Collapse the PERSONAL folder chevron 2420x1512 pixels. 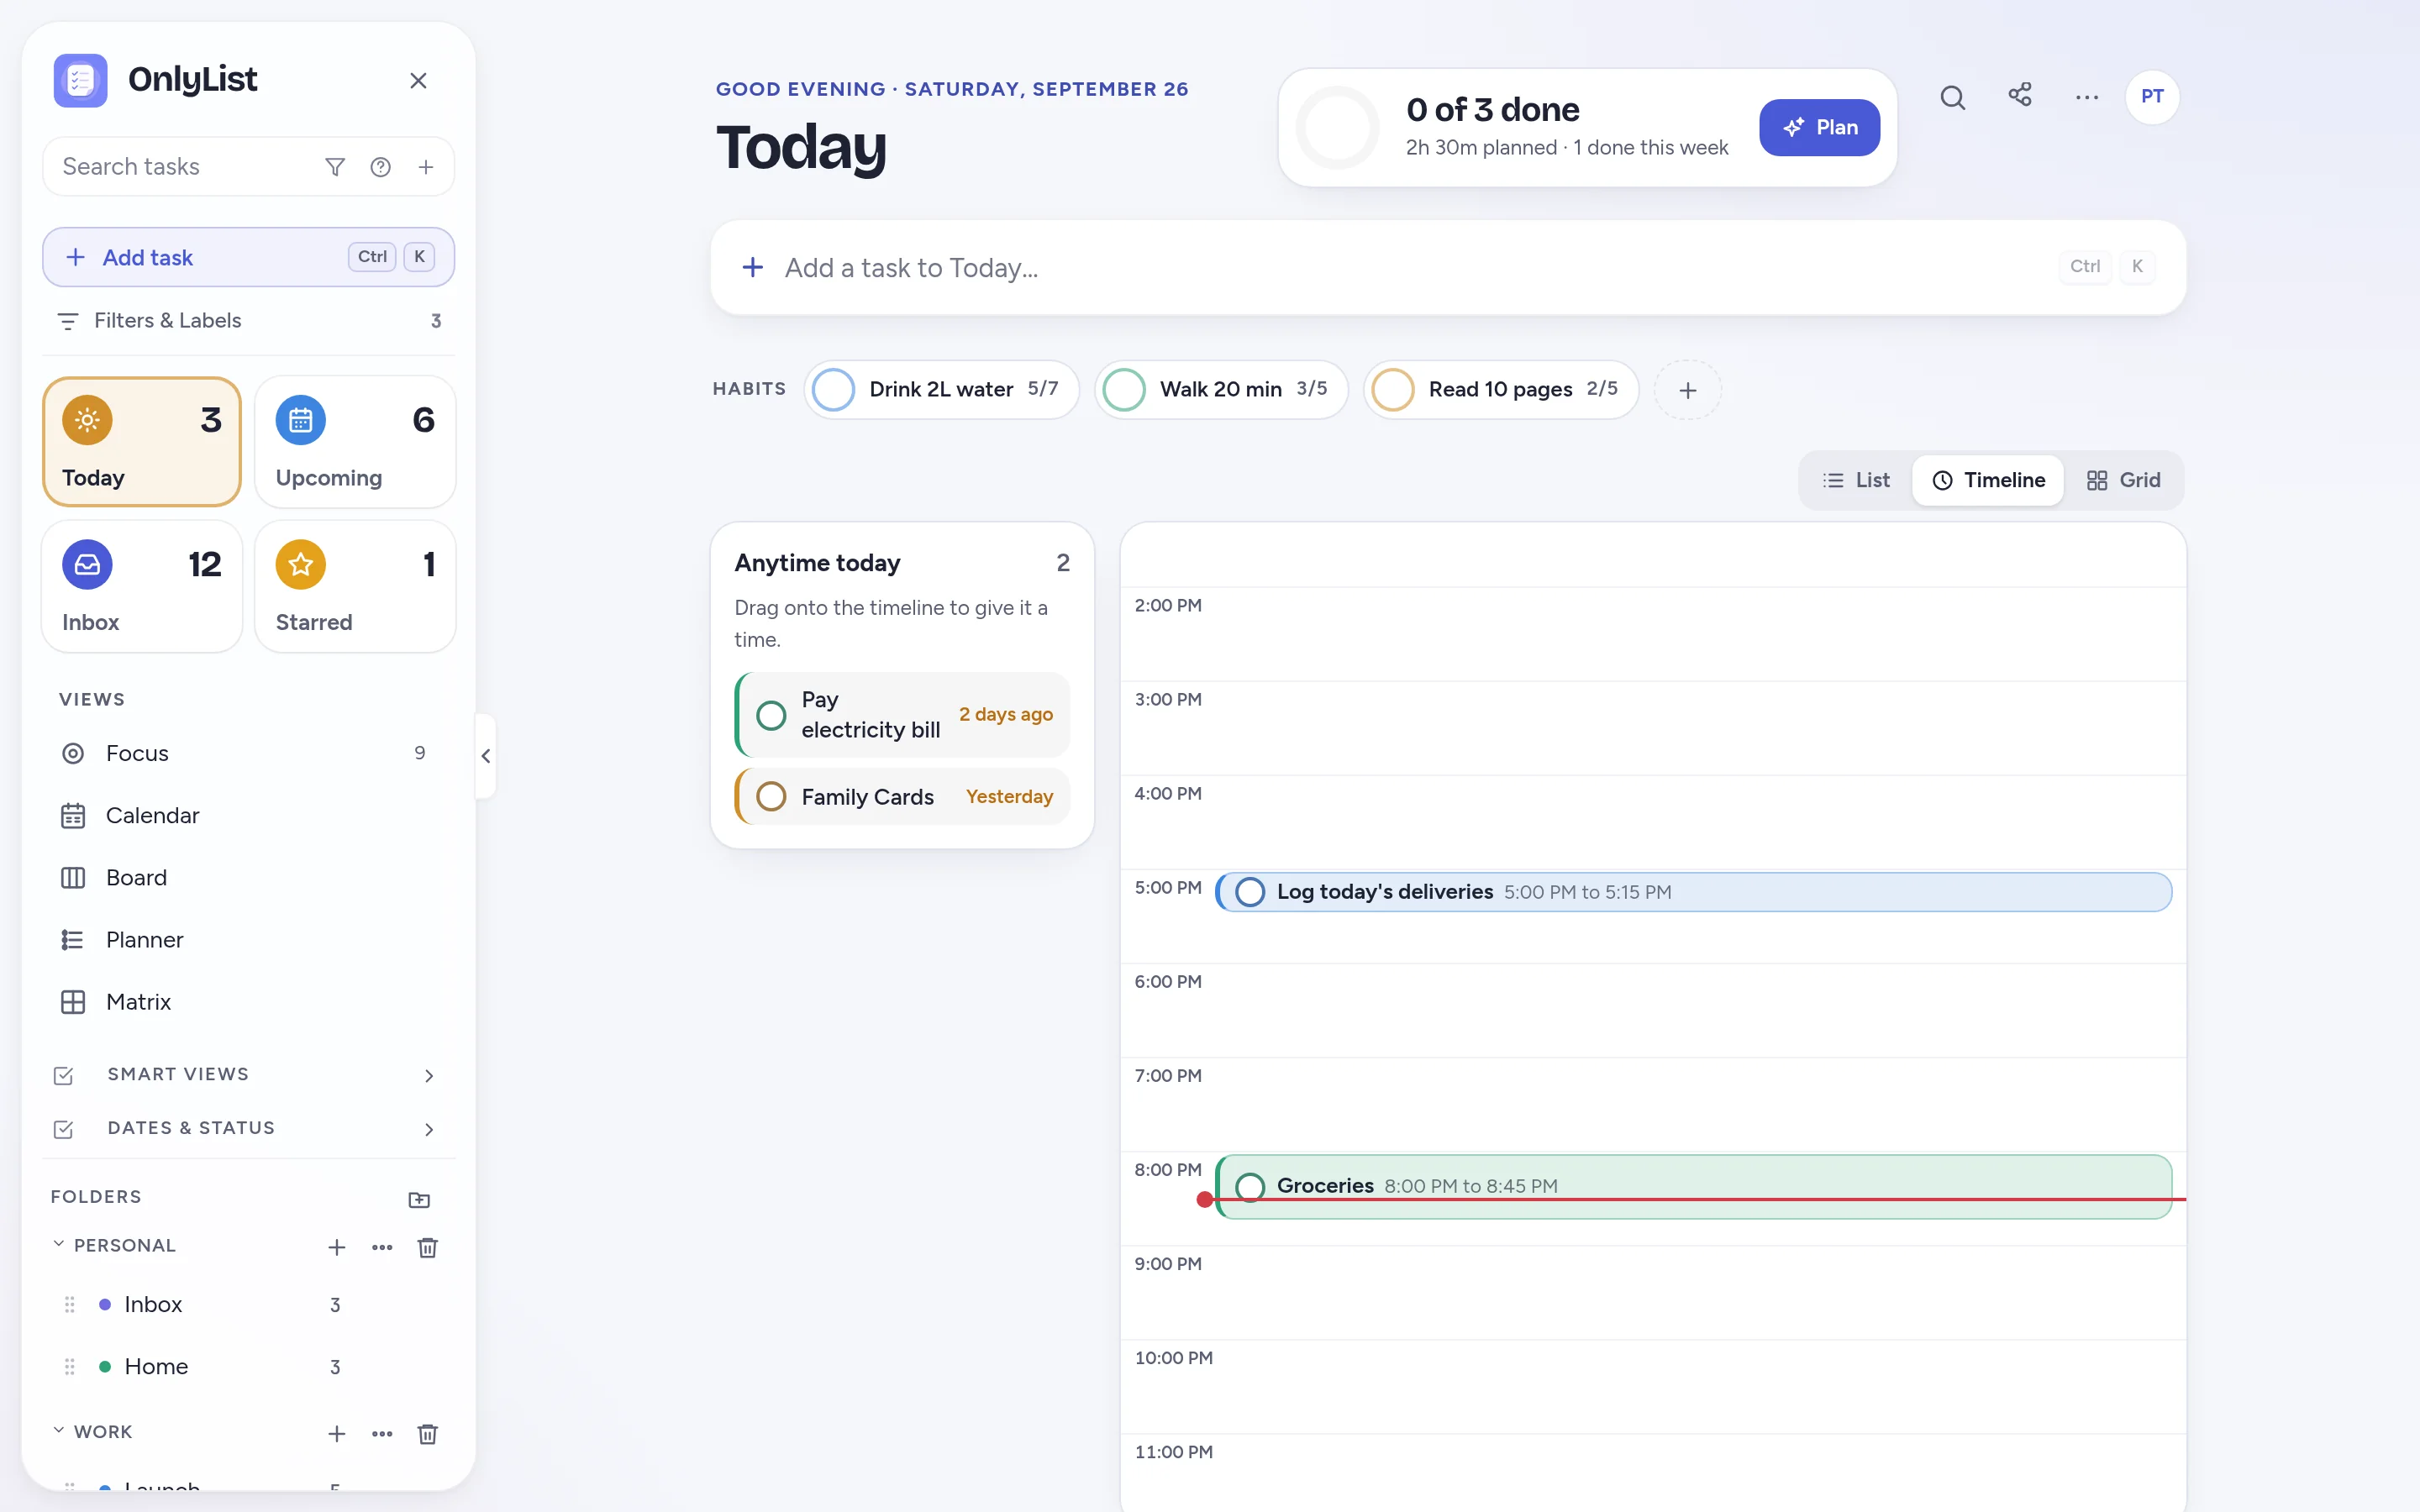pos(58,1244)
